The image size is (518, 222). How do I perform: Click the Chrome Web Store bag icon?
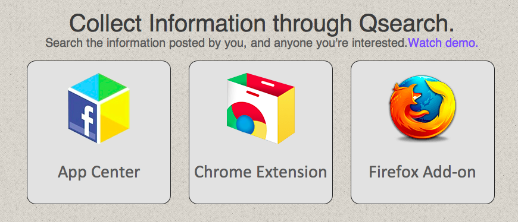(x=260, y=109)
